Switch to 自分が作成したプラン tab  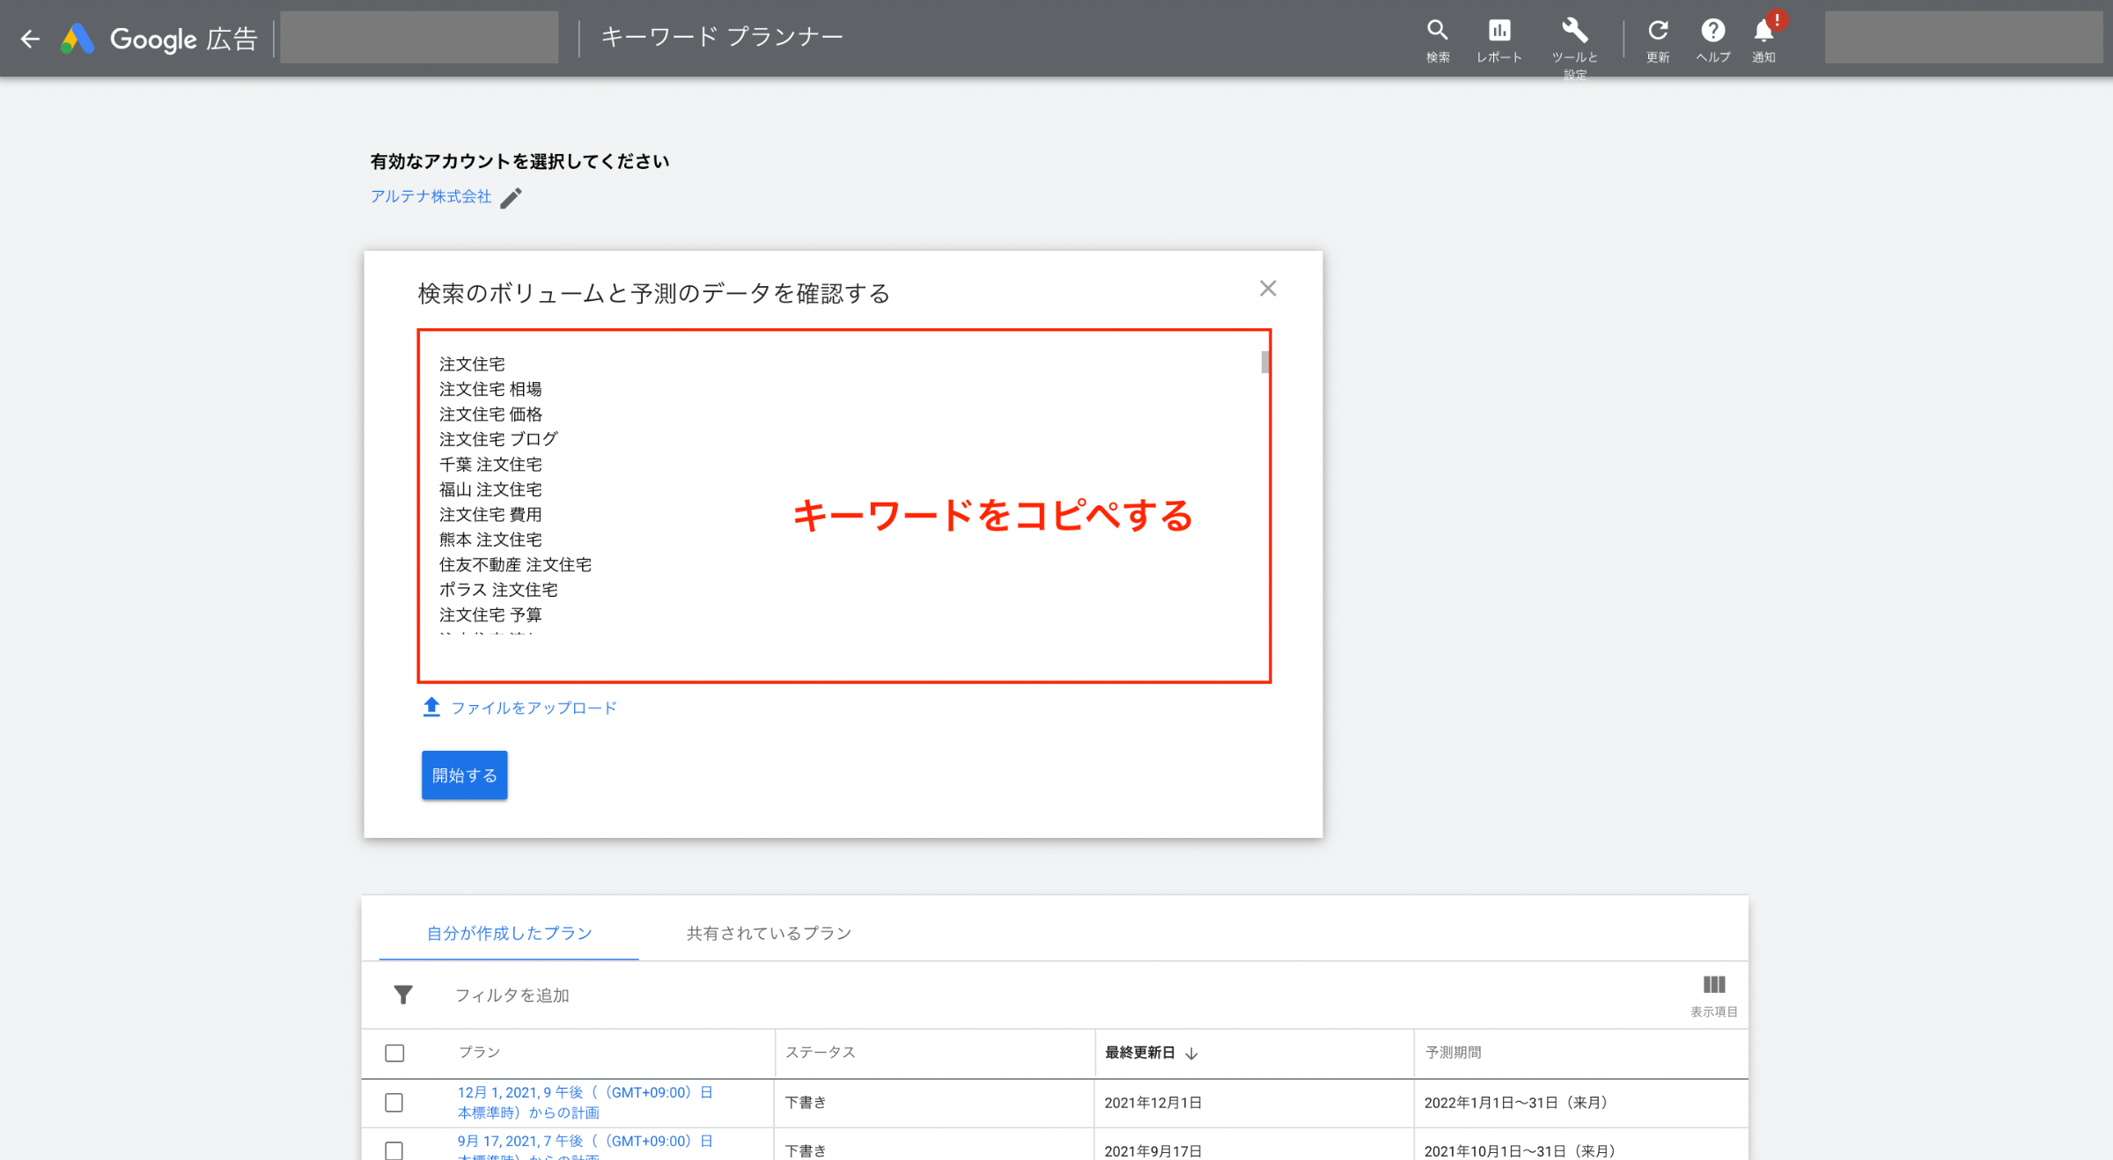pos(509,933)
